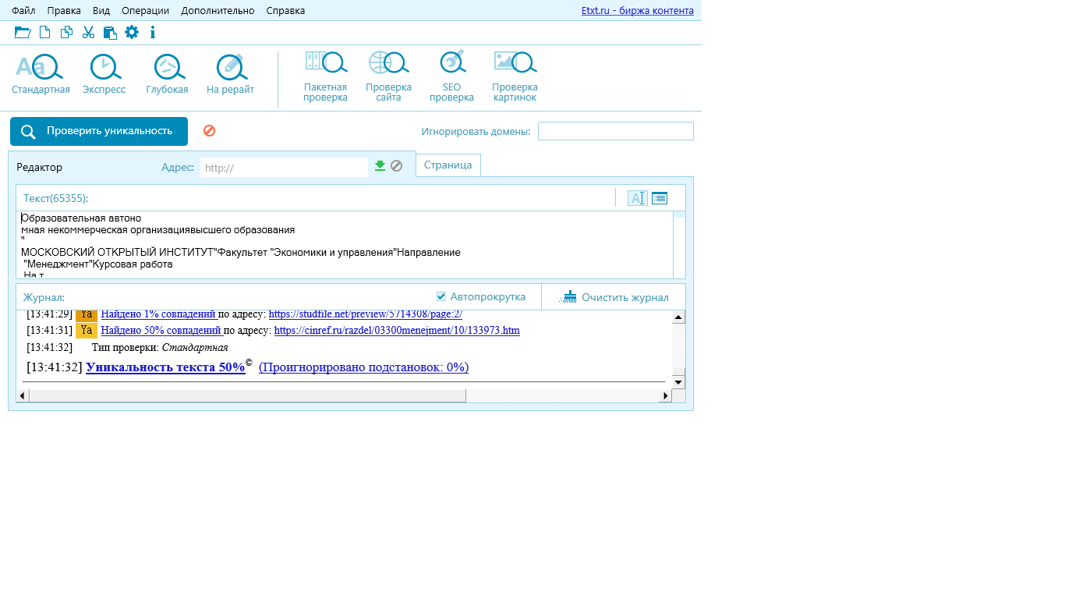Toggle the text editing mode icon
Image resolution: width=1065 pixels, height=599 pixels.
click(637, 198)
